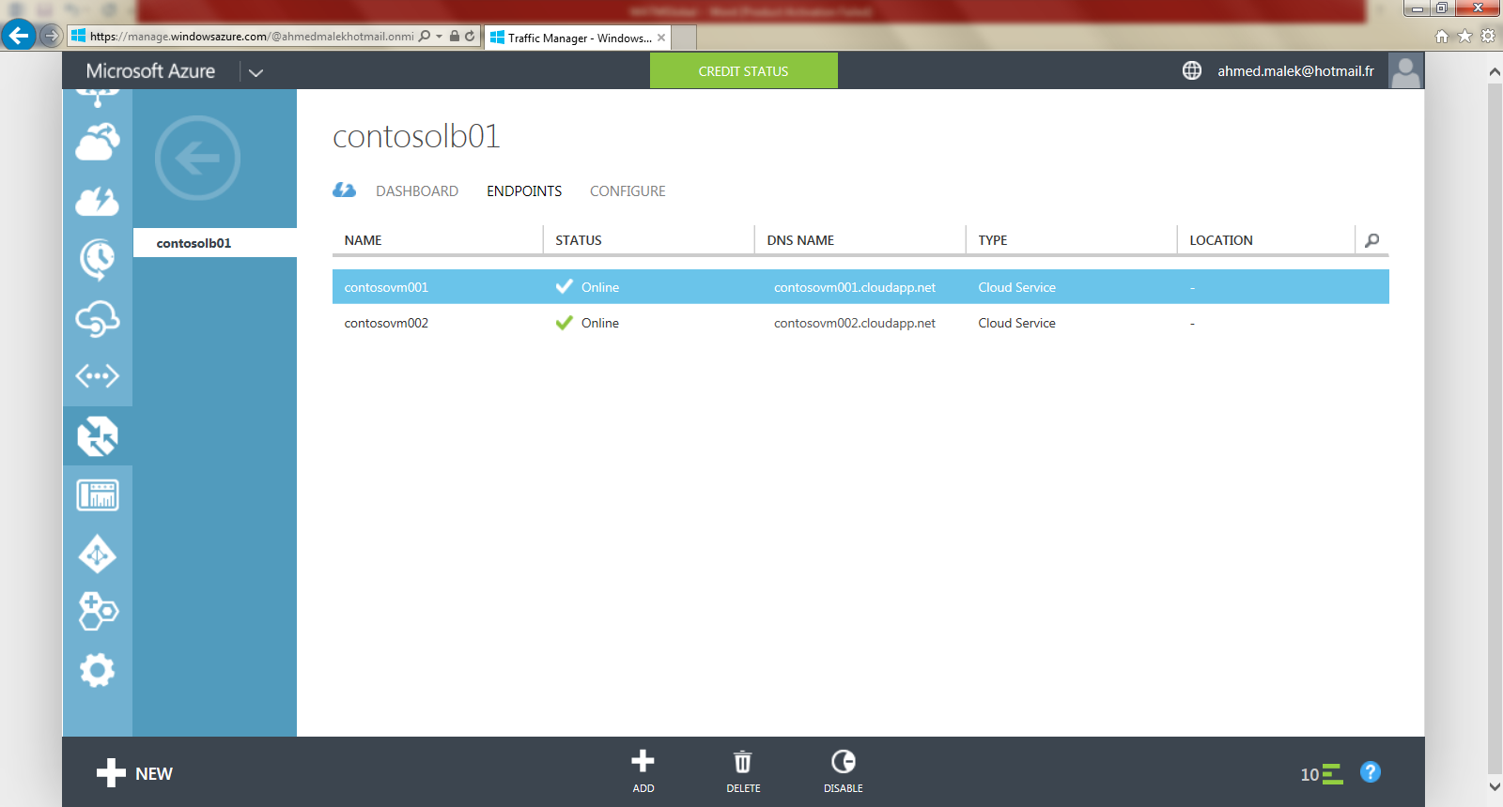Click the NEW button
This screenshot has width=1503, height=807.
click(135, 773)
